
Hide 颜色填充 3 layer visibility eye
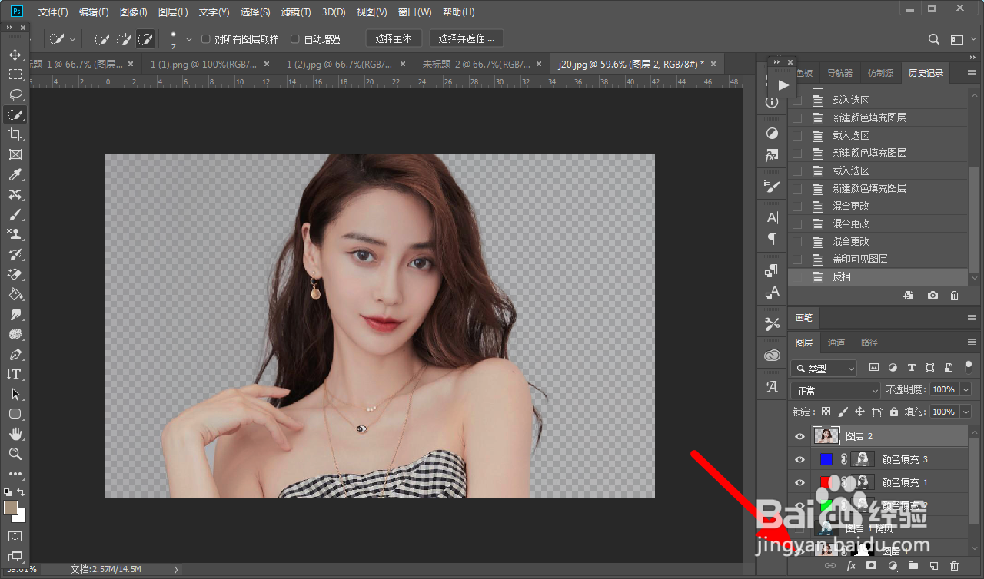[x=799, y=459]
